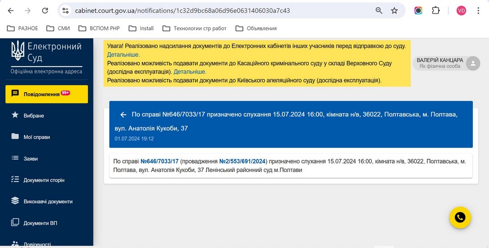The height and width of the screenshot is (248, 489).
Task: Click the star icon next to Вибране
Action: tap(15, 115)
